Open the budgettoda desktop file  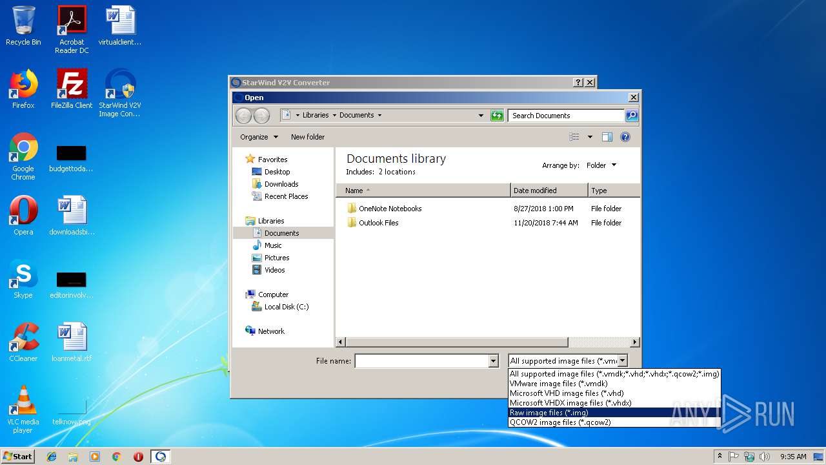click(x=72, y=158)
